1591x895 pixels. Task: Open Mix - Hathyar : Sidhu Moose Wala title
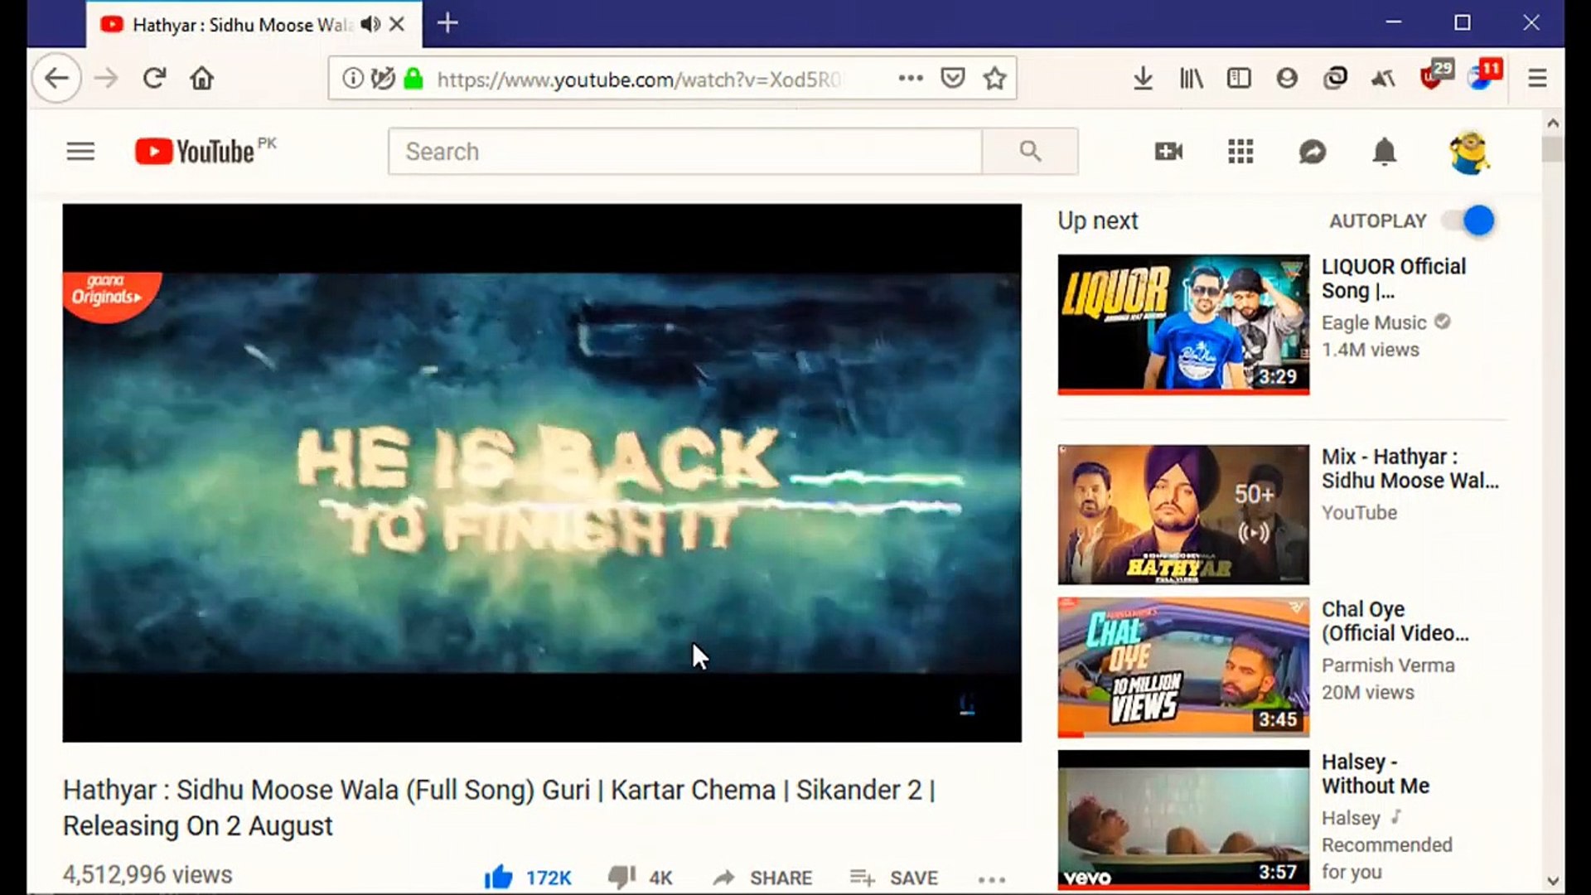(1410, 468)
